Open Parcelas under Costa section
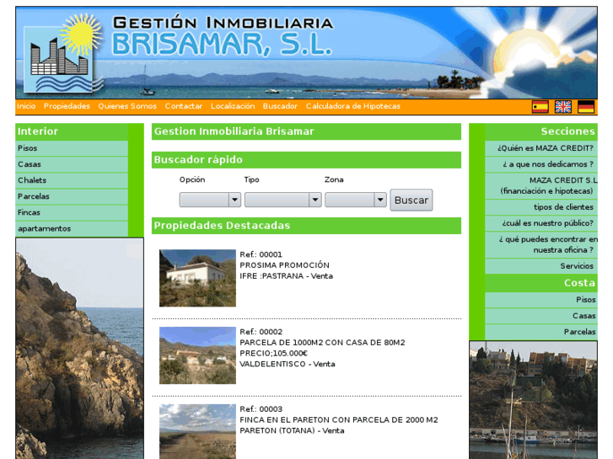The image size is (613, 459). pyautogui.click(x=541, y=332)
